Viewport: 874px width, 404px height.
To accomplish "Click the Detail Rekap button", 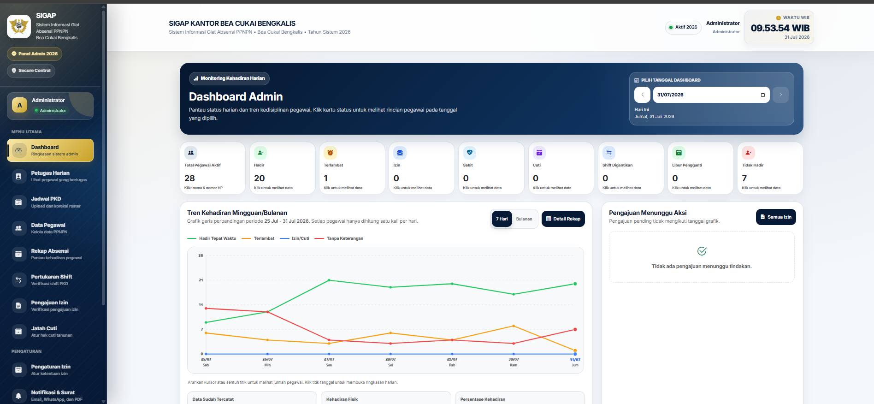I will [x=563, y=219].
